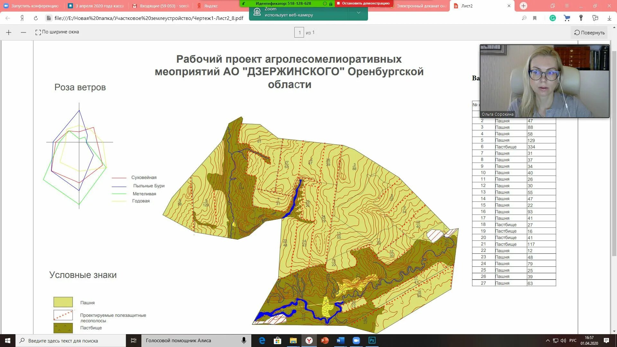Bookmark this page with the flag icon
The width and height of the screenshot is (617, 347).
pos(535,18)
